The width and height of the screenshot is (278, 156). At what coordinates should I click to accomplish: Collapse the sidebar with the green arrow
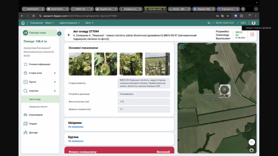click(59, 33)
